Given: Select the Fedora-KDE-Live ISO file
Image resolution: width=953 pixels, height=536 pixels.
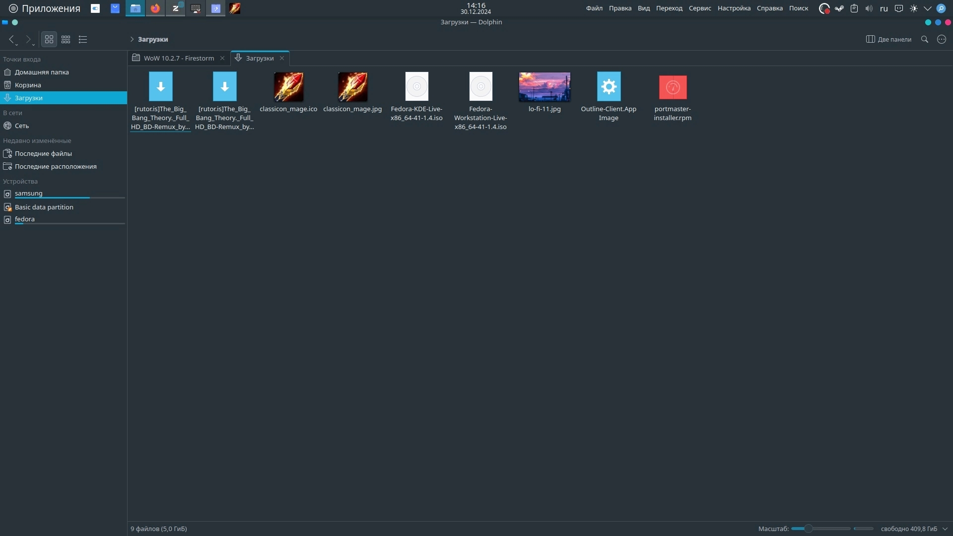Looking at the screenshot, I should [x=416, y=97].
